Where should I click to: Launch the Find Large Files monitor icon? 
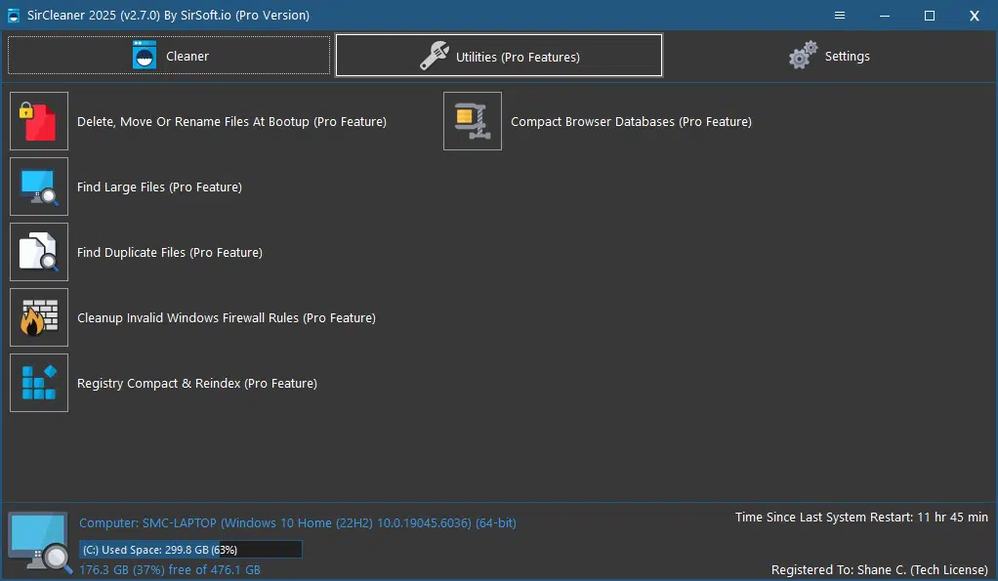tap(39, 187)
